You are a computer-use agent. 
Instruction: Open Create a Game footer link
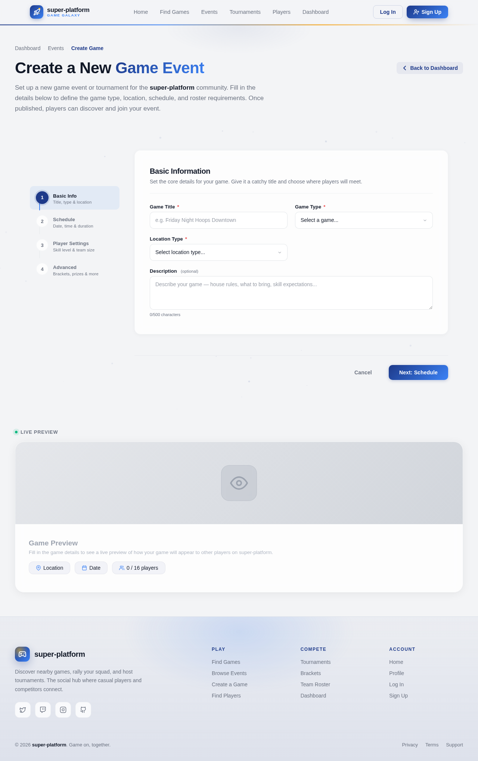(230, 684)
